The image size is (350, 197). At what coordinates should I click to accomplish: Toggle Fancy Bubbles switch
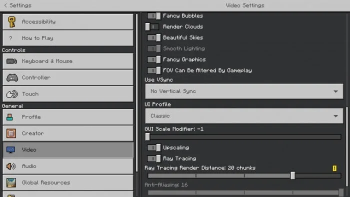[x=153, y=16]
